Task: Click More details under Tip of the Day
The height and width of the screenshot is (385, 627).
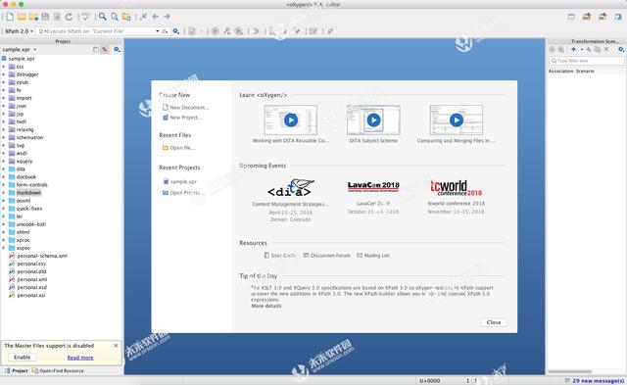Action: click(x=266, y=306)
